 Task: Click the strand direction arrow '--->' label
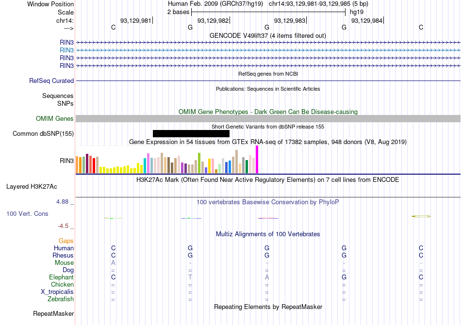69,29
